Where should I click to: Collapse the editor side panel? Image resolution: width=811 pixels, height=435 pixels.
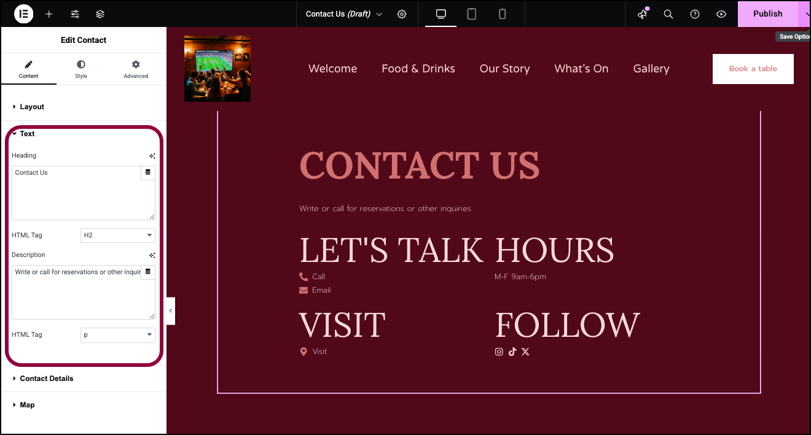pos(171,311)
